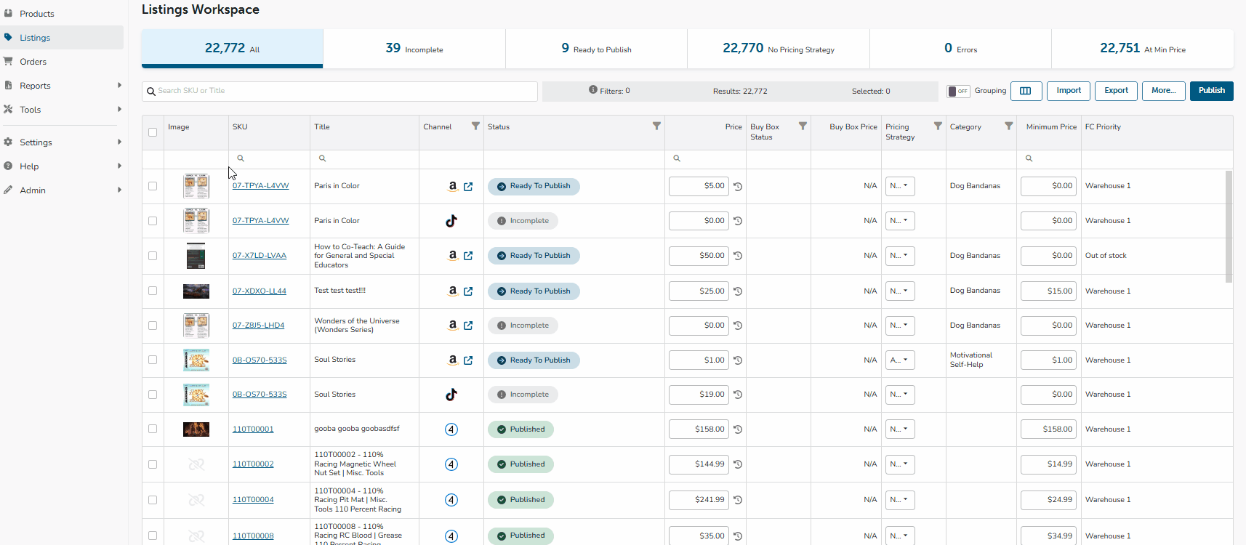Toggle the Grouping switch on
Viewport: 1246px width, 545px height.
tap(958, 91)
